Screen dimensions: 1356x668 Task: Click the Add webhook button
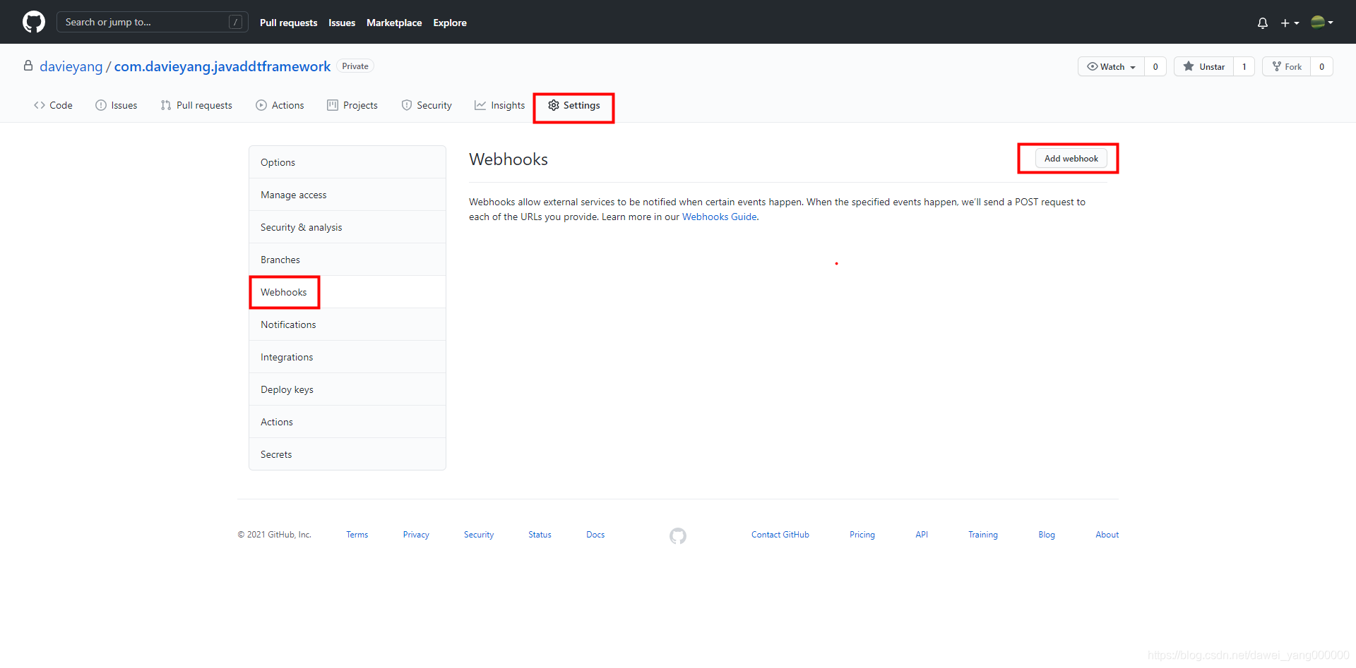pyautogui.click(x=1071, y=159)
